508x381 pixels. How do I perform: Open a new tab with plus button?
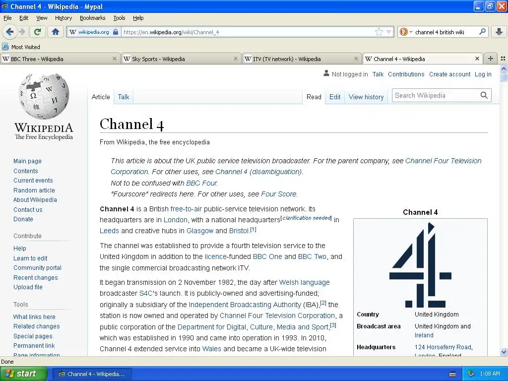pyautogui.click(x=491, y=59)
